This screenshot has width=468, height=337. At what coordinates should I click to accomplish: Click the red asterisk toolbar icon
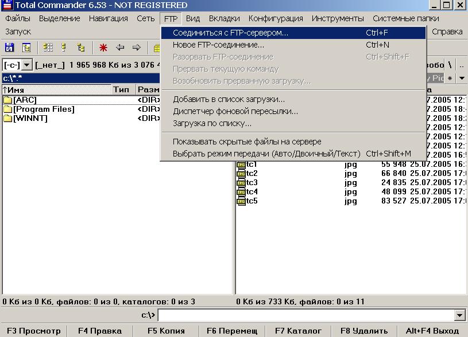103,48
